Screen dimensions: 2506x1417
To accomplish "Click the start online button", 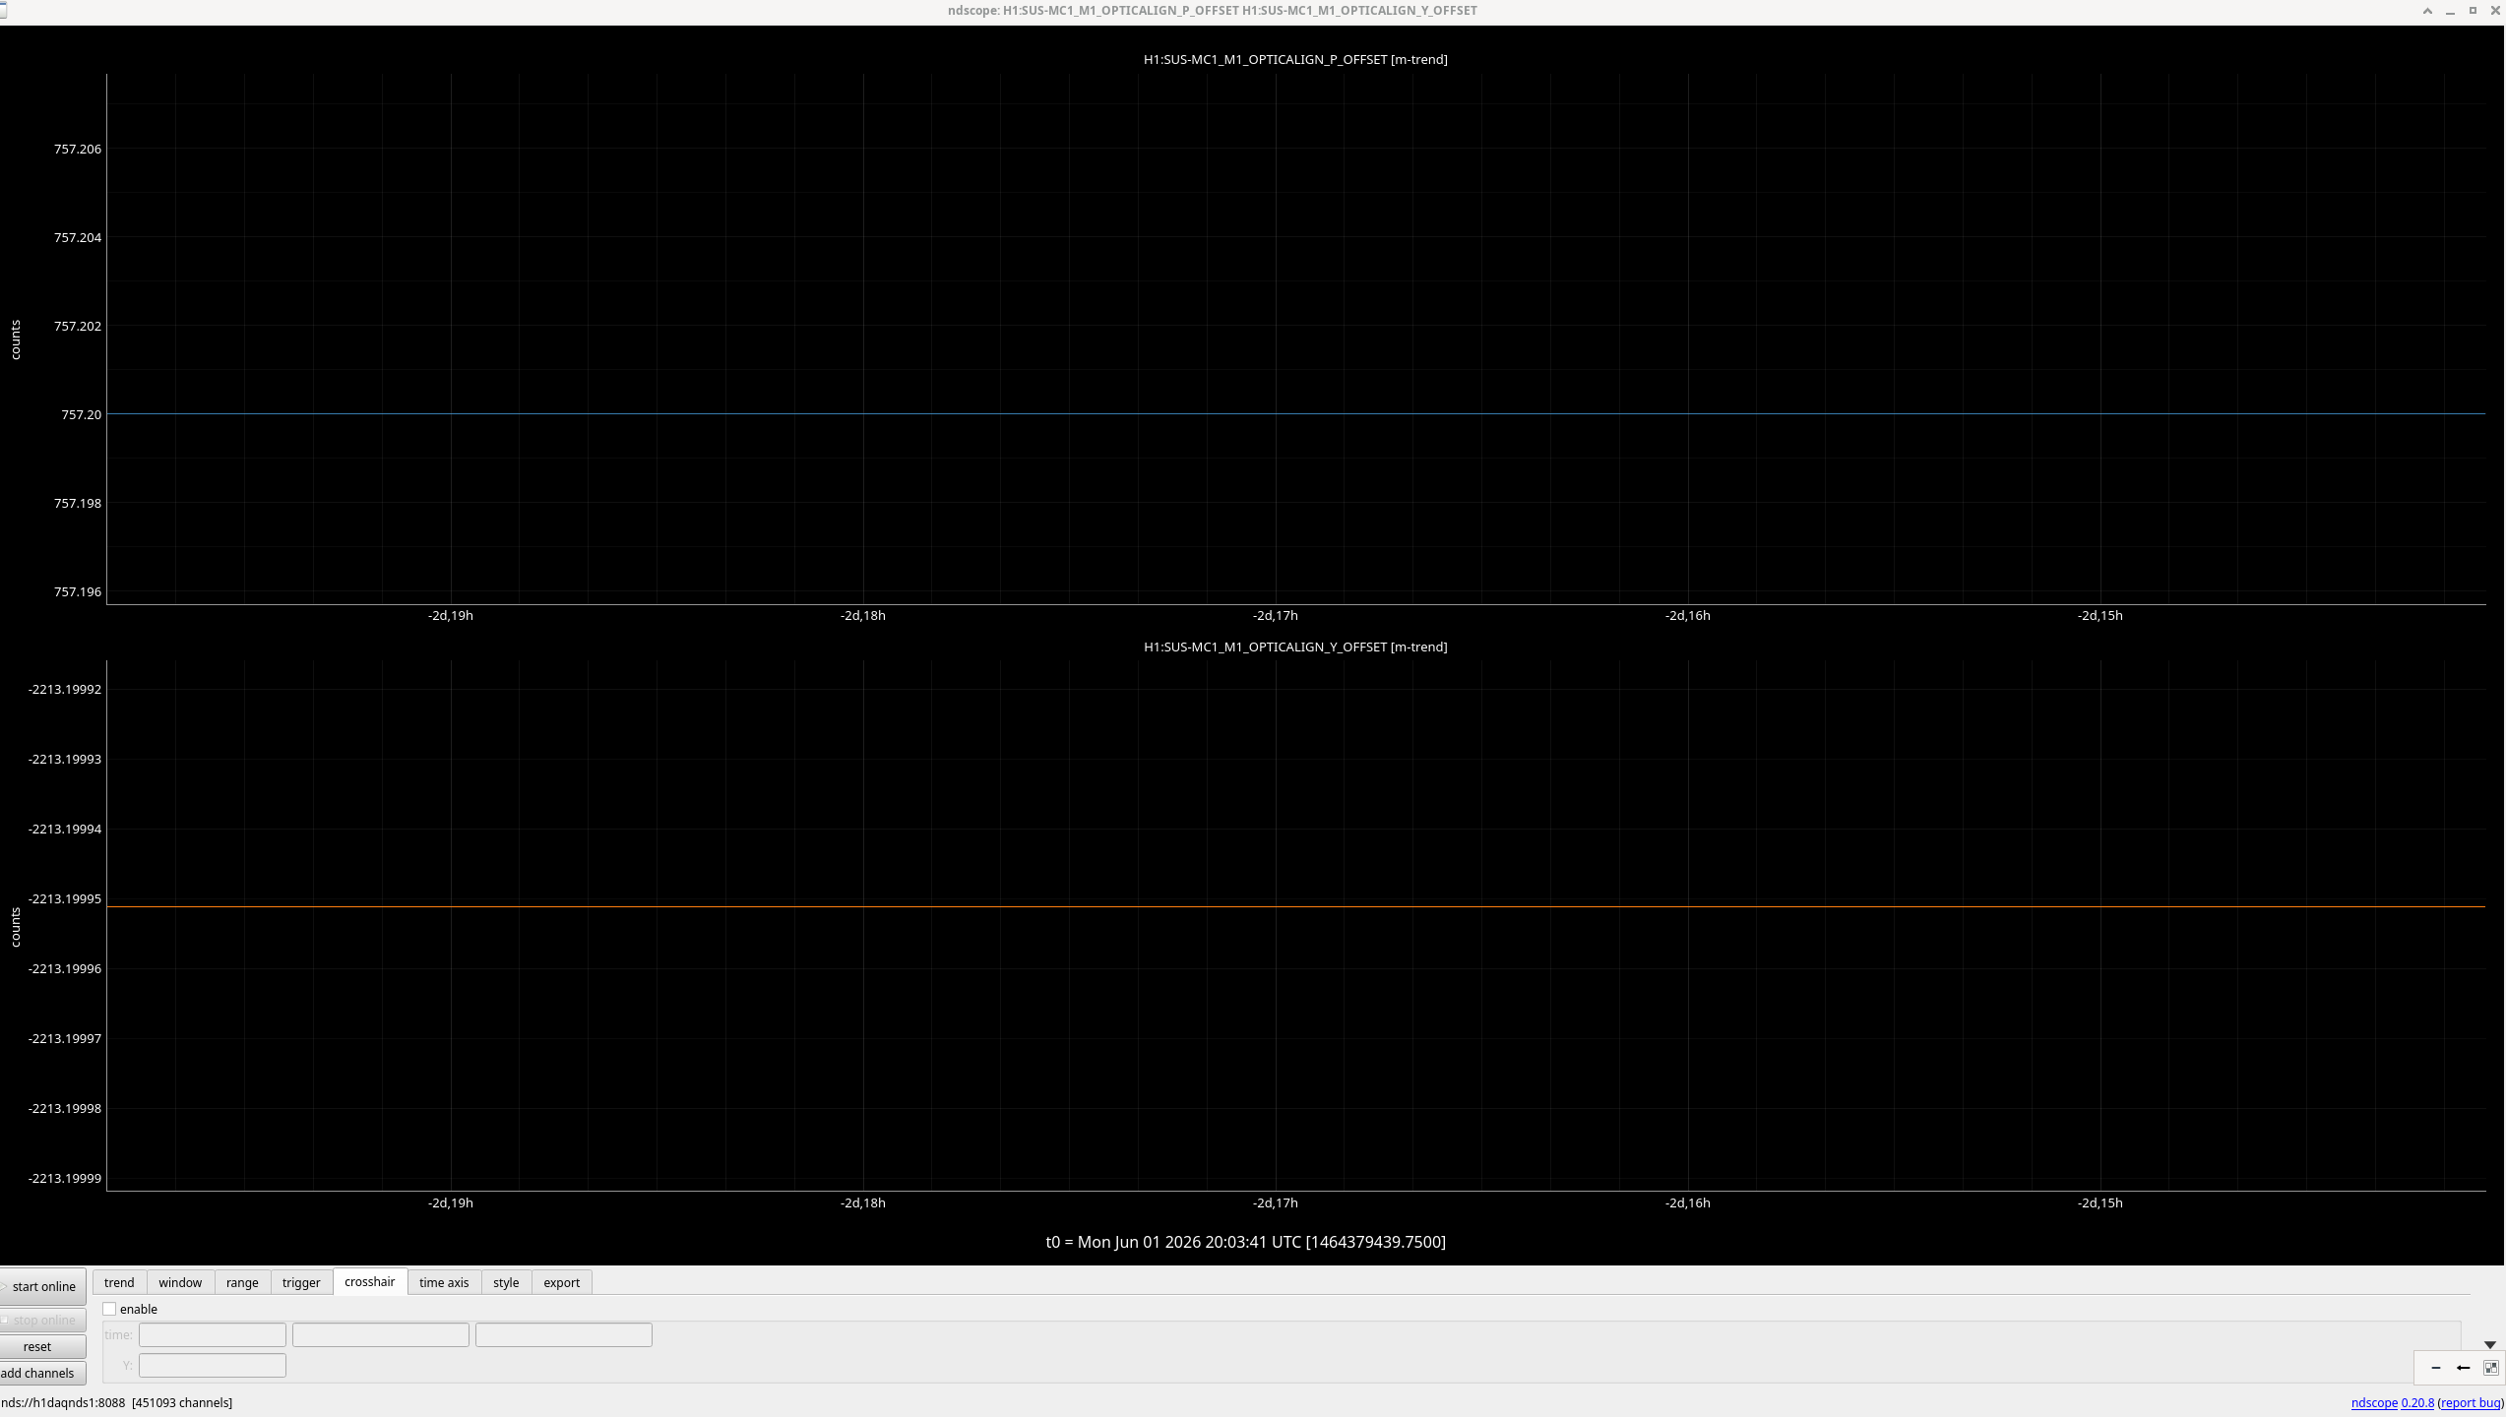I will point(42,1286).
